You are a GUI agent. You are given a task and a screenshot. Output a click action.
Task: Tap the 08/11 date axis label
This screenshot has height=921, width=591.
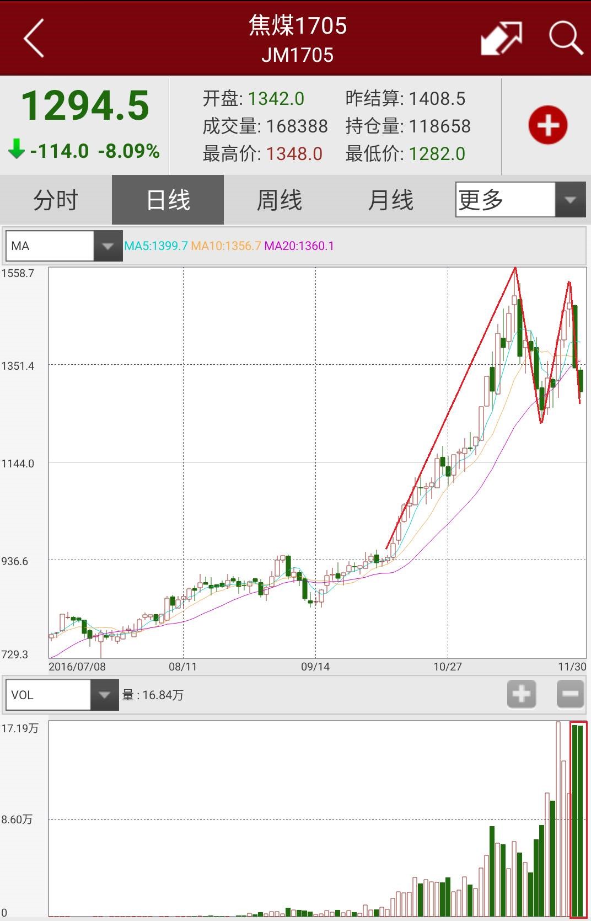[182, 667]
